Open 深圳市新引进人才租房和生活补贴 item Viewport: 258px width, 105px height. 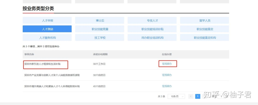pos(43,64)
